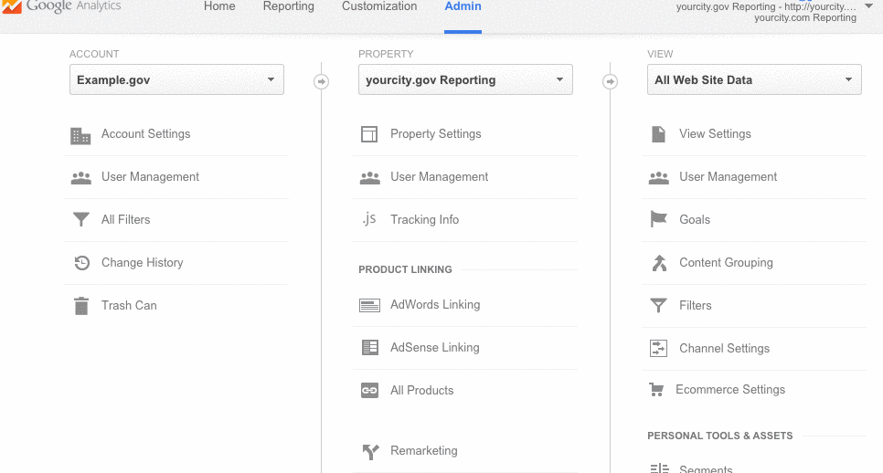
Task: Open account-level User Management link
Action: 150,176
